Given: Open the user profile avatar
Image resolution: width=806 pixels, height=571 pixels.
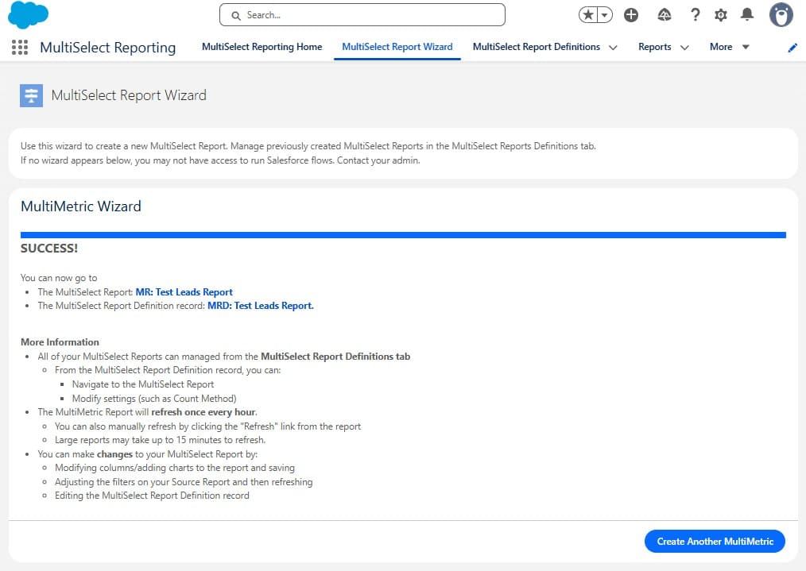Looking at the screenshot, I should point(781,15).
